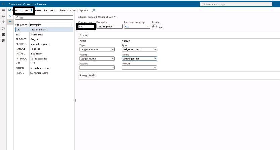280x150 pixels.
Task: Open Recent clock icon in sidebar
Action: (3, 29)
